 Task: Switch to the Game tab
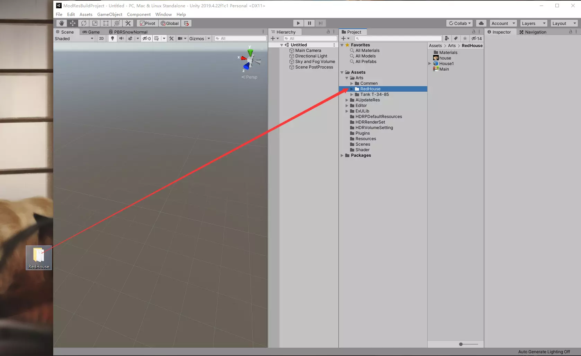click(x=91, y=32)
